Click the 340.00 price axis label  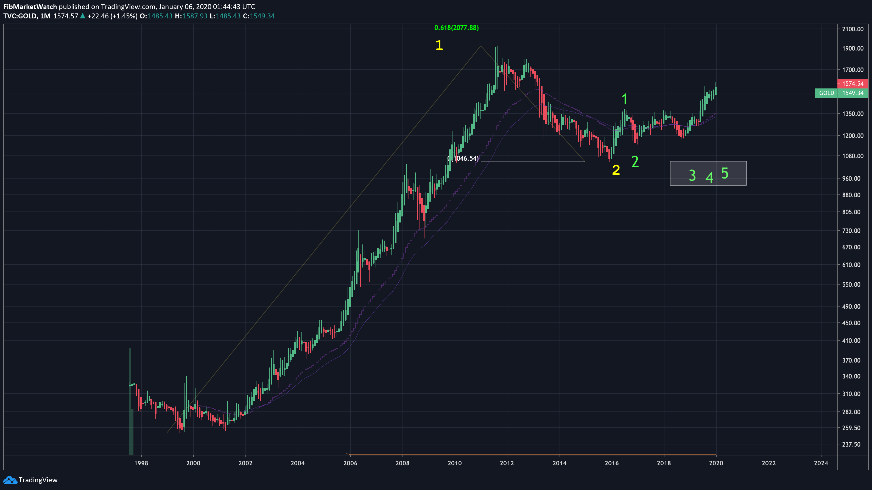(x=851, y=376)
